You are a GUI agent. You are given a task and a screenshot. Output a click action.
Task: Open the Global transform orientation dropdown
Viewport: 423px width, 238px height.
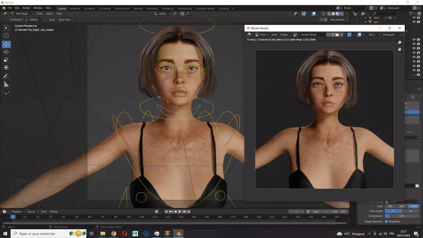click(x=163, y=14)
